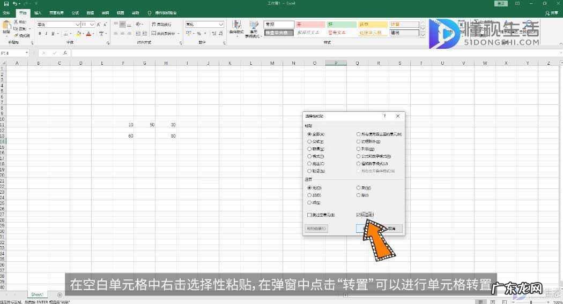Viewport: 563px width, 304px height.
Task: Open the Name Box dropdown arrow
Action: (27, 53)
